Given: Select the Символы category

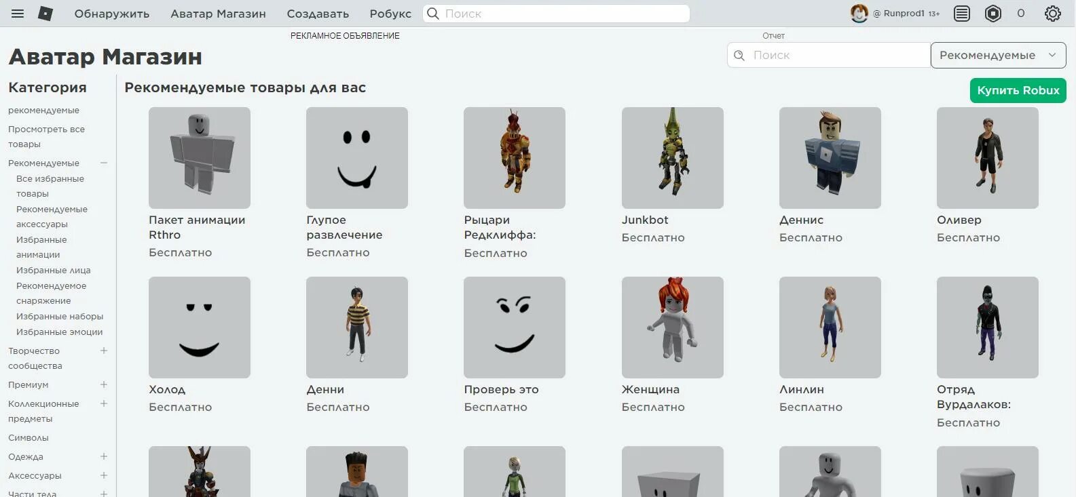Looking at the screenshot, I should point(29,437).
